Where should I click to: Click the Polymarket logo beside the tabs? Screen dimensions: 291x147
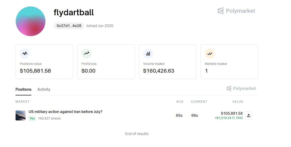click(241, 88)
